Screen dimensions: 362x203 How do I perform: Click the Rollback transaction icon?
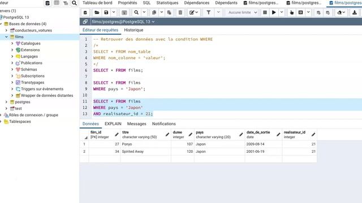pyautogui.click(x=328, y=12)
